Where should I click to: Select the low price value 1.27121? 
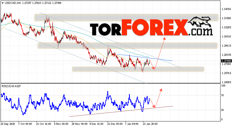[47, 3]
